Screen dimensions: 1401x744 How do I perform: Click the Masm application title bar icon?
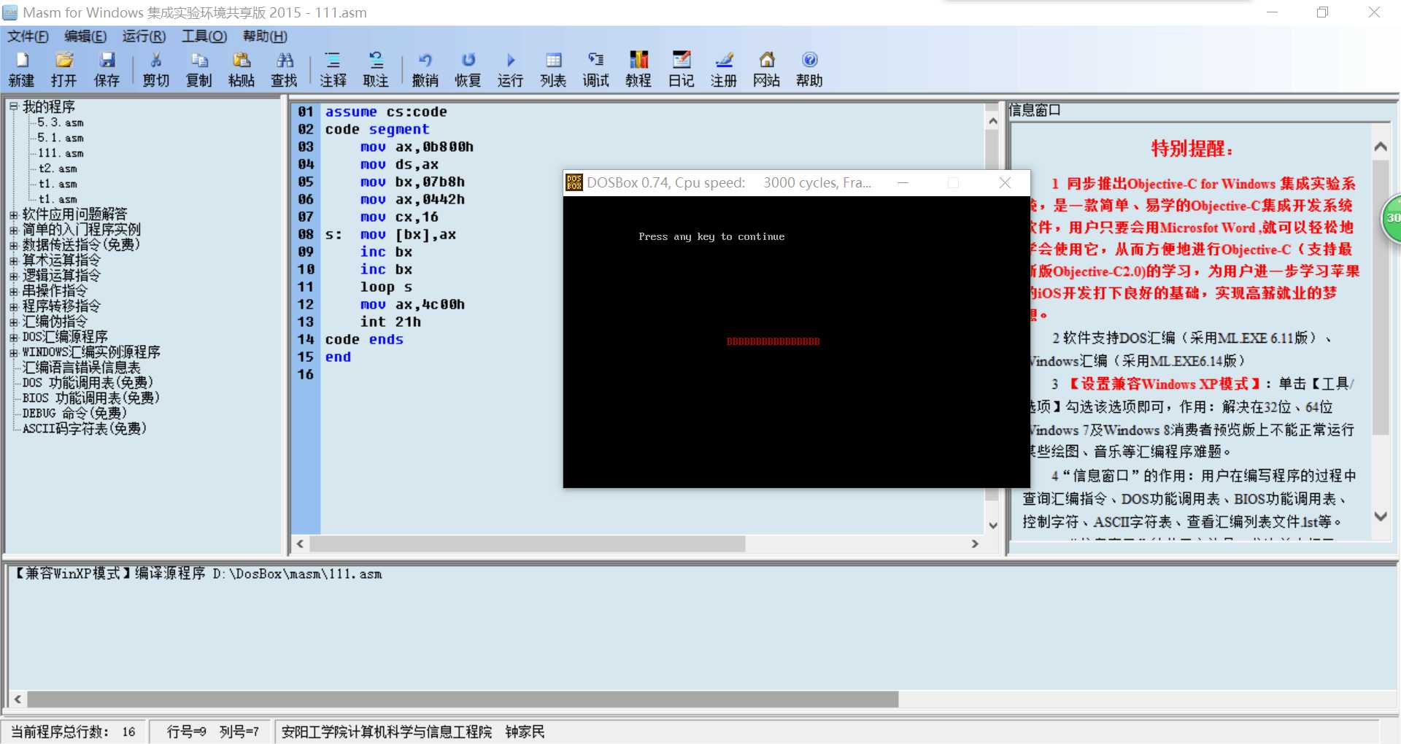[9, 12]
